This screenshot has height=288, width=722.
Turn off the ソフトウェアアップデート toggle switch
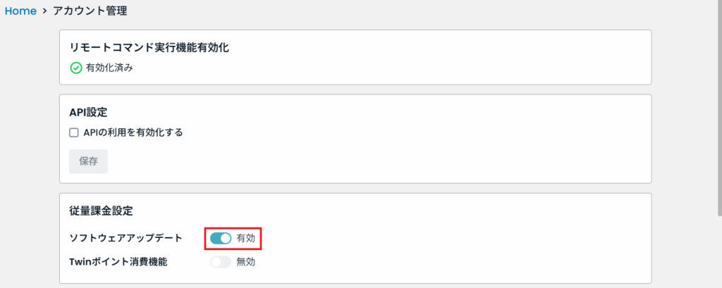click(x=221, y=239)
